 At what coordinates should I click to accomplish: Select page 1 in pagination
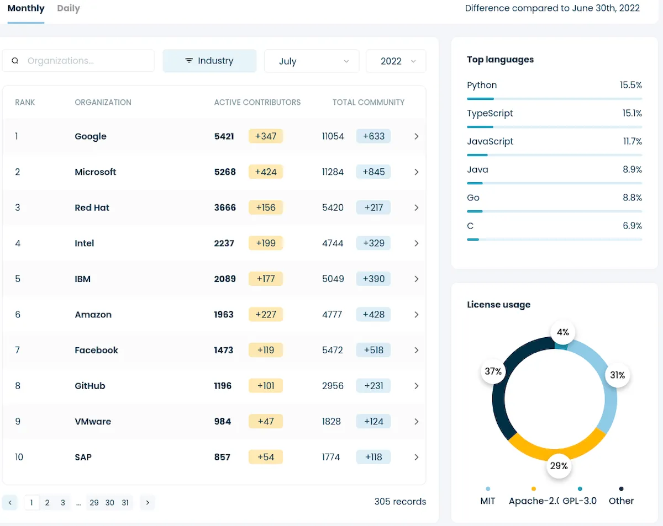point(31,502)
